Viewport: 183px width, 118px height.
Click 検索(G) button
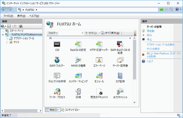(91, 33)
